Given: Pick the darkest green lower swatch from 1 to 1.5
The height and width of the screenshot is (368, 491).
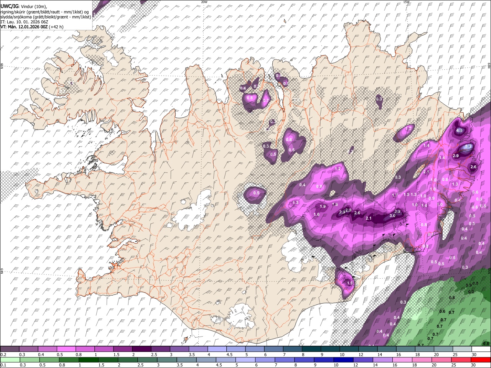Looking at the screenshot, I should (89, 360).
